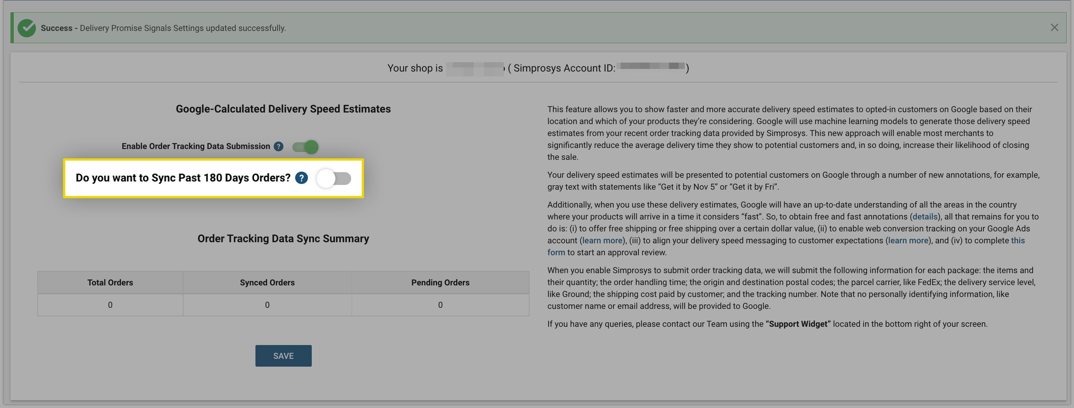Open help for Order Tracking Data Submission
This screenshot has width=1074, height=408.
279,146
